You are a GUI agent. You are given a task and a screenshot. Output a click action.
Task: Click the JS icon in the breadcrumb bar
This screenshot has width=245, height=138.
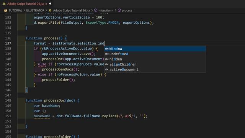pyautogui.click(x=50, y=10)
